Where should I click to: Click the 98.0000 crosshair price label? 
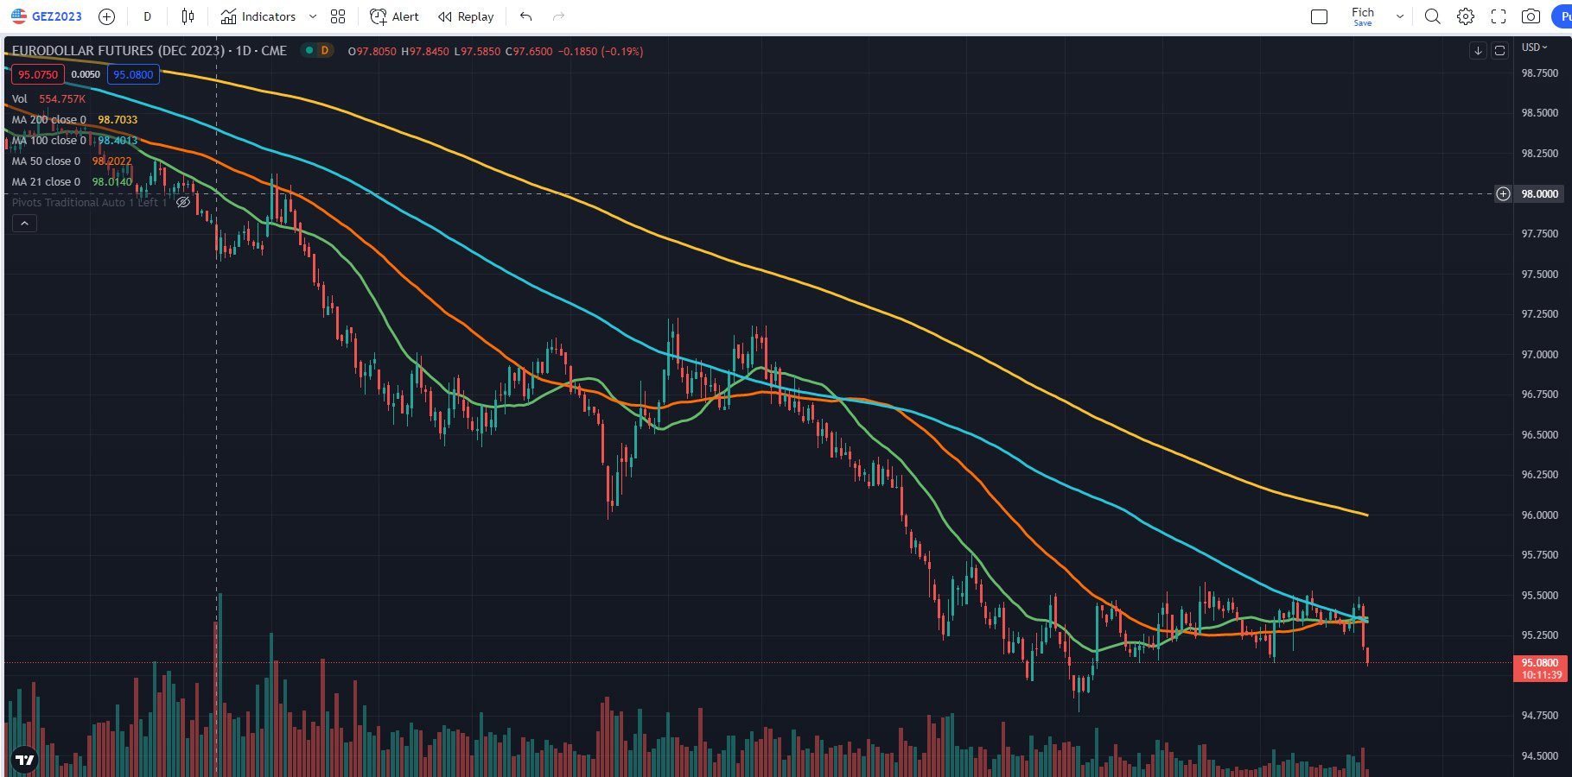coord(1540,194)
